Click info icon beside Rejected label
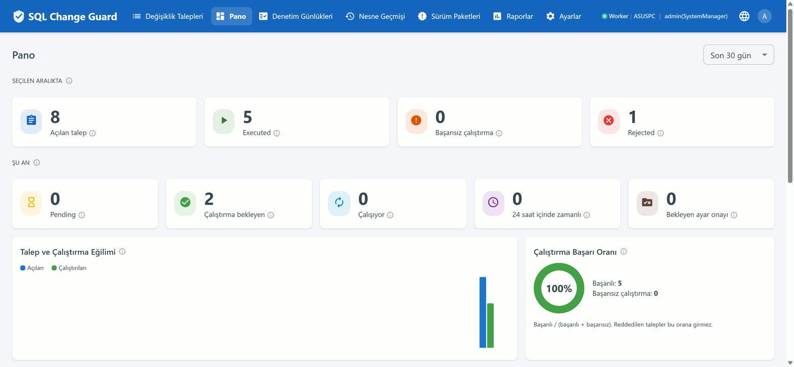 click(661, 133)
